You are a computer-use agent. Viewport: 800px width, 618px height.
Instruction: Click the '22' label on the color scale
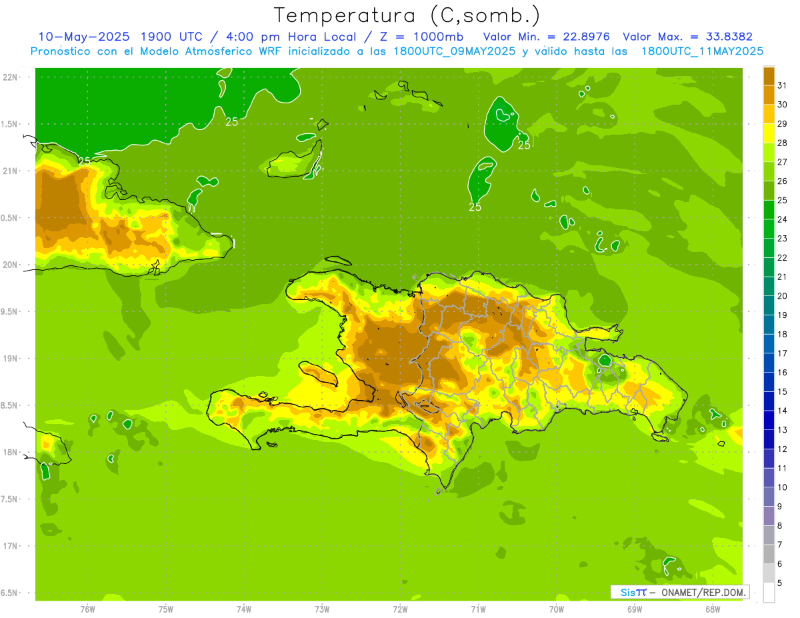[783, 257]
